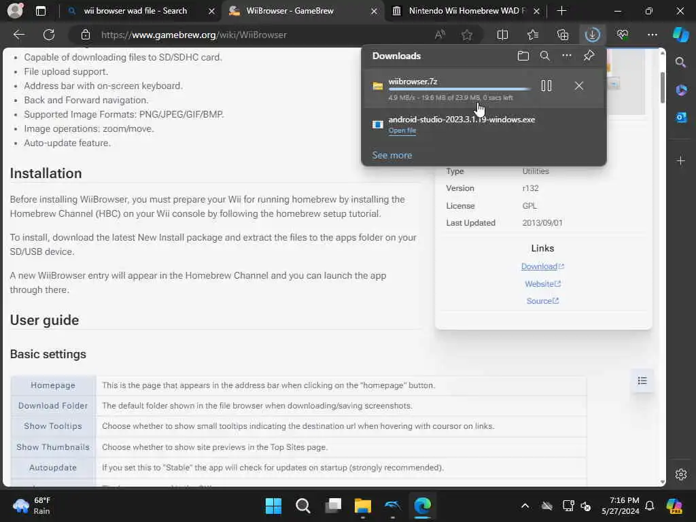This screenshot has height=522, width=696.
Task: Open the Copilot sidebar icon
Action: pos(680,35)
